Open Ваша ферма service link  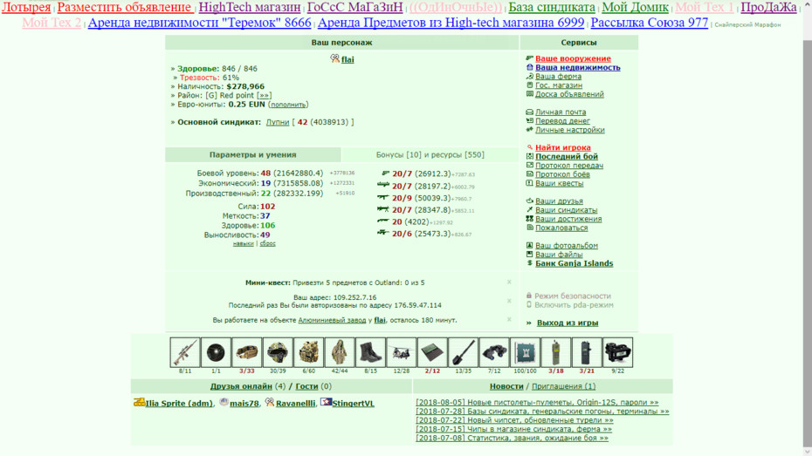pos(558,77)
